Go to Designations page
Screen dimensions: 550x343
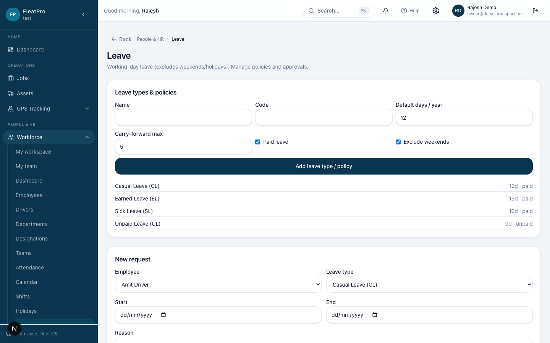pyautogui.click(x=32, y=239)
